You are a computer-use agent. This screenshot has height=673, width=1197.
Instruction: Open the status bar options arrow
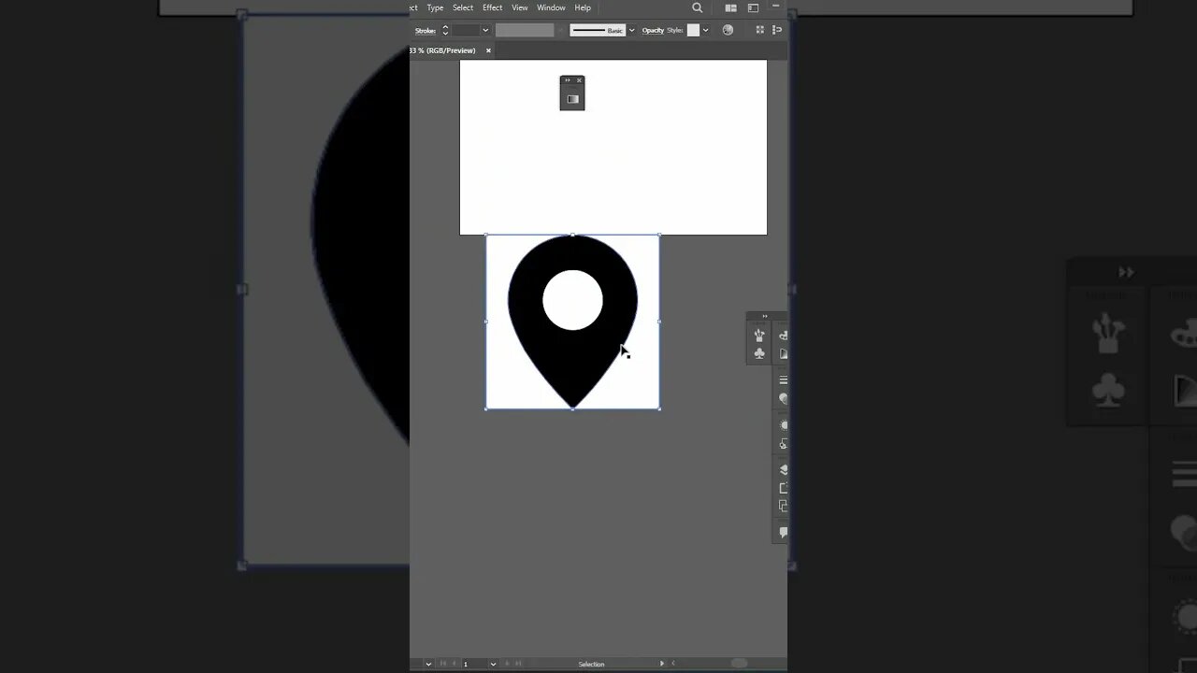tap(662, 664)
